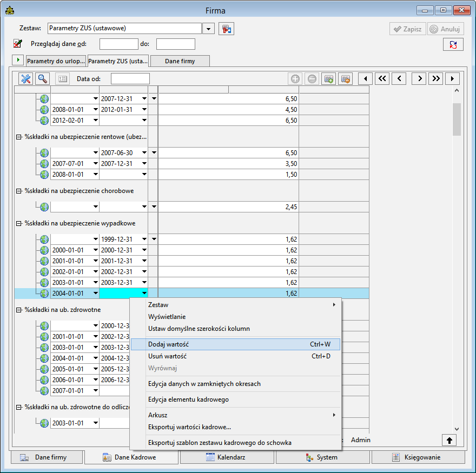Select Eksportuj szablon zestawu kadrowego do schowka

coord(235,443)
